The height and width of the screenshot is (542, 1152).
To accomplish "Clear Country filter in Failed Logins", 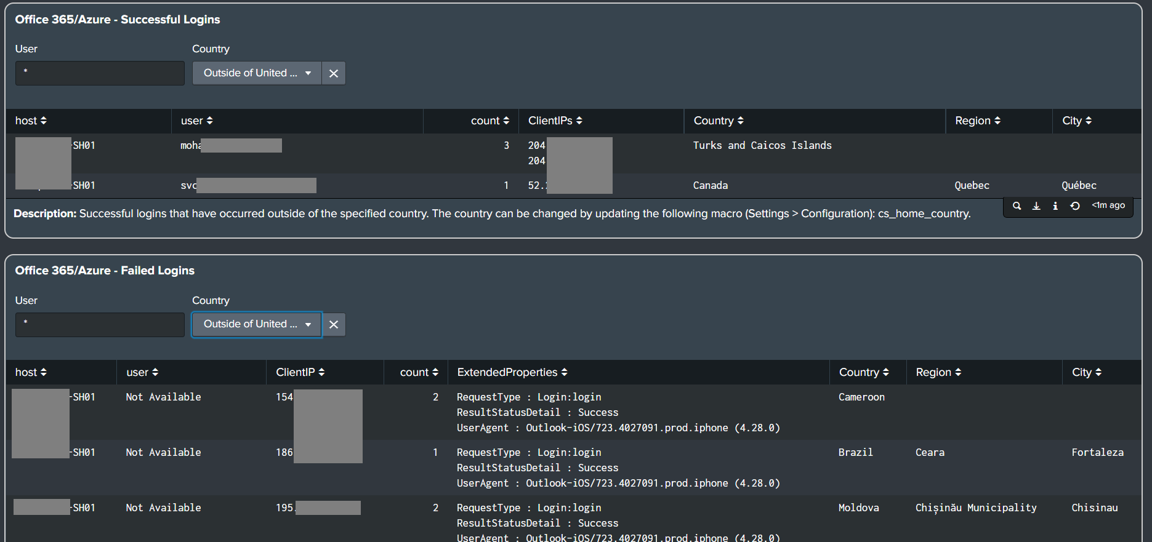I will tap(334, 324).
